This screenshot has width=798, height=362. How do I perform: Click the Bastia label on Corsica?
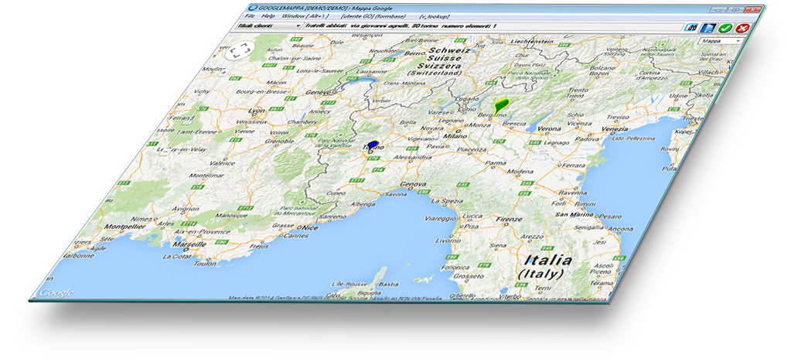[389, 284]
